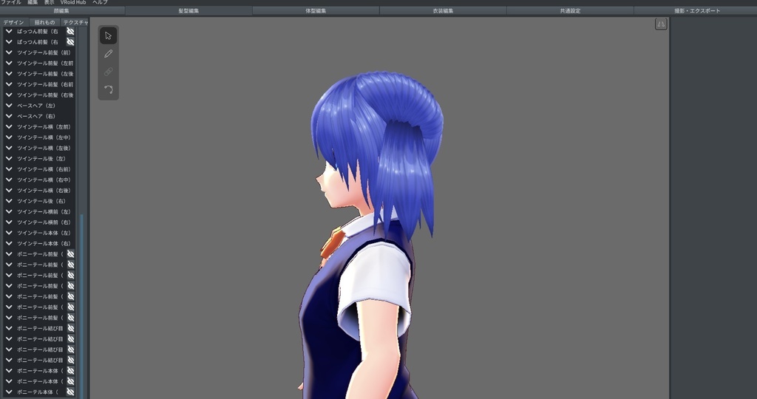Go to the 撮影・エクスポート tab
757x399 pixels.
click(697, 10)
